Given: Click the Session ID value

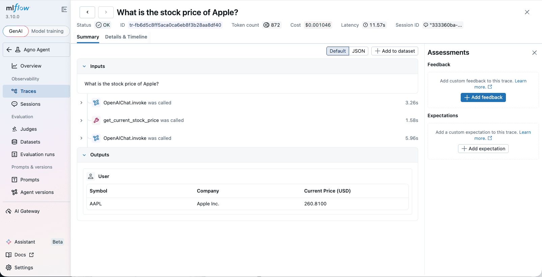Looking at the screenshot, I should (x=443, y=25).
